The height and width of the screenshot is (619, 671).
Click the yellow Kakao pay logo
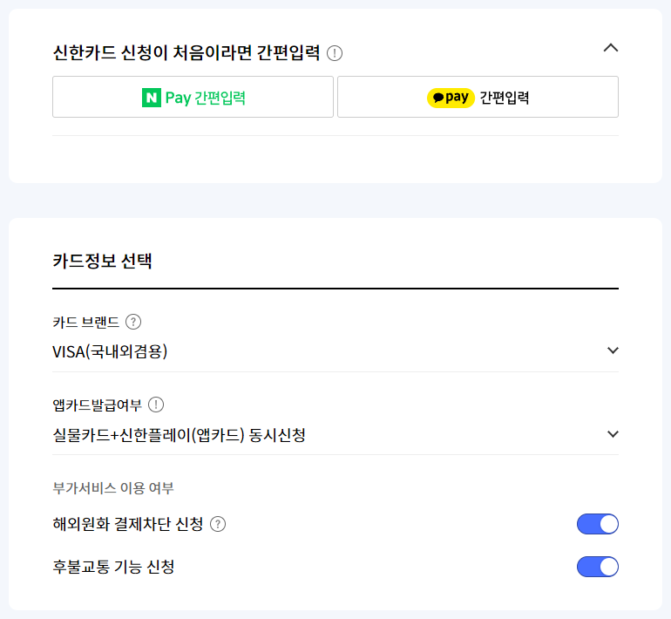(451, 98)
